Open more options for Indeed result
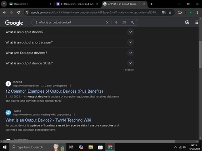 coord(70,86)
